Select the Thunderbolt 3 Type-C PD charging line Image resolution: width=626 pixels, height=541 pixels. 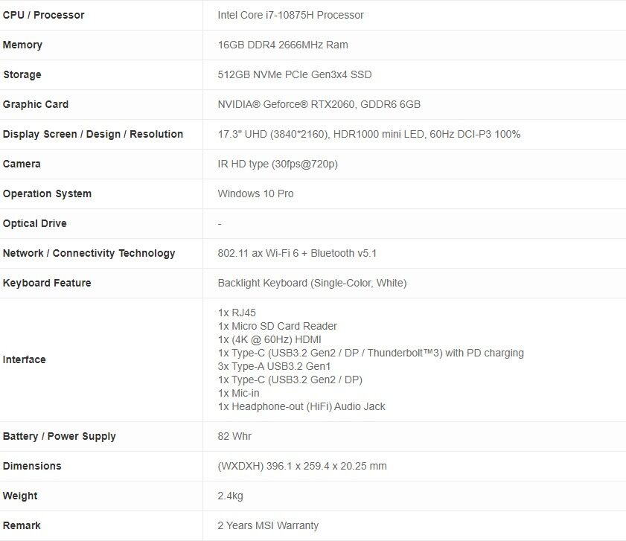(x=371, y=353)
